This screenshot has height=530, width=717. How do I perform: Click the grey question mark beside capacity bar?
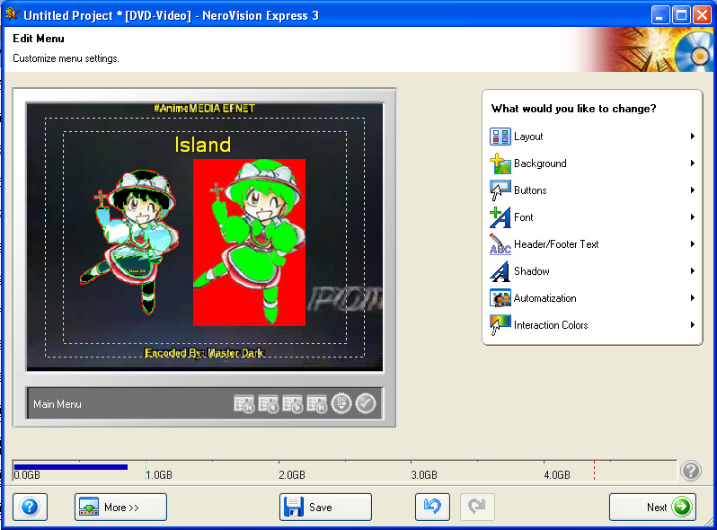pos(690,471)
